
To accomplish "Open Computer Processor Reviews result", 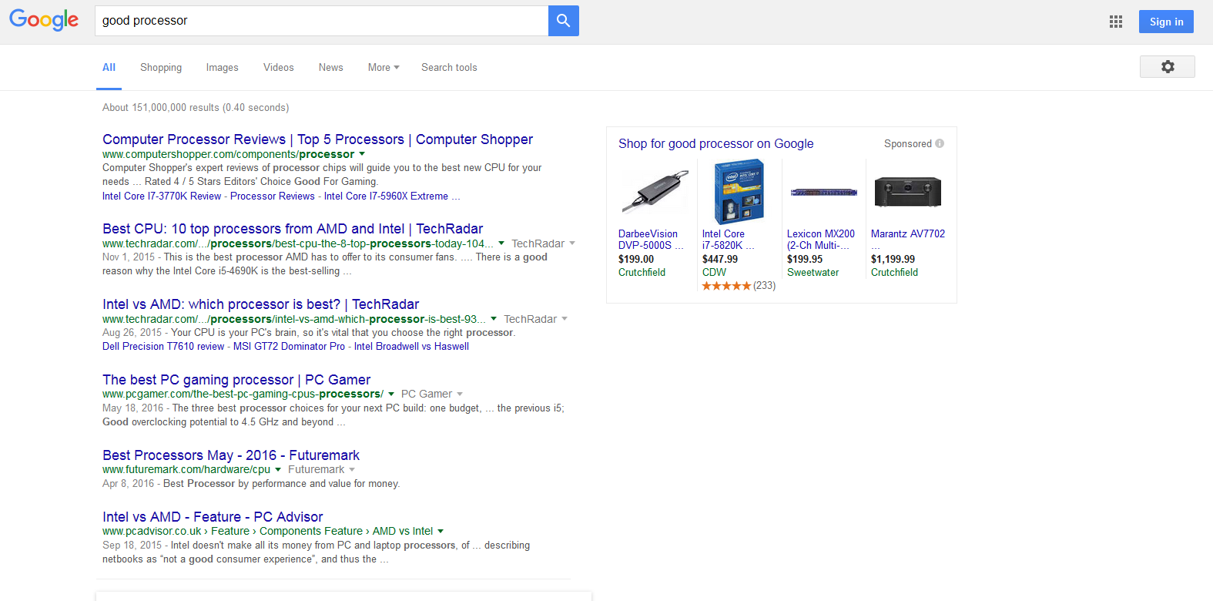I will 317,139.
